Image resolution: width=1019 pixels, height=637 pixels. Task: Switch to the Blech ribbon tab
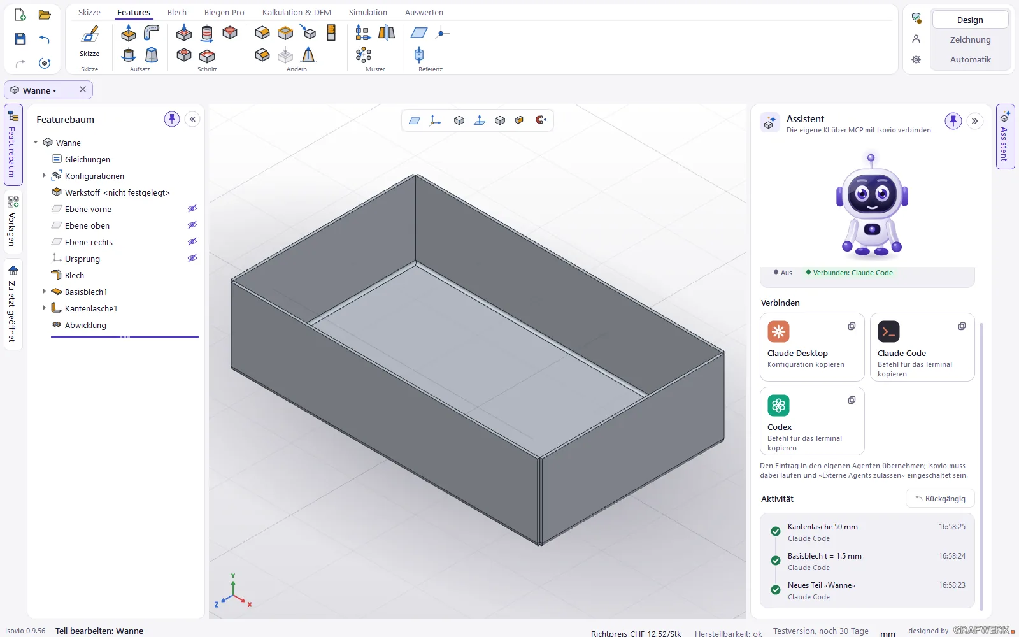(177, 12)
